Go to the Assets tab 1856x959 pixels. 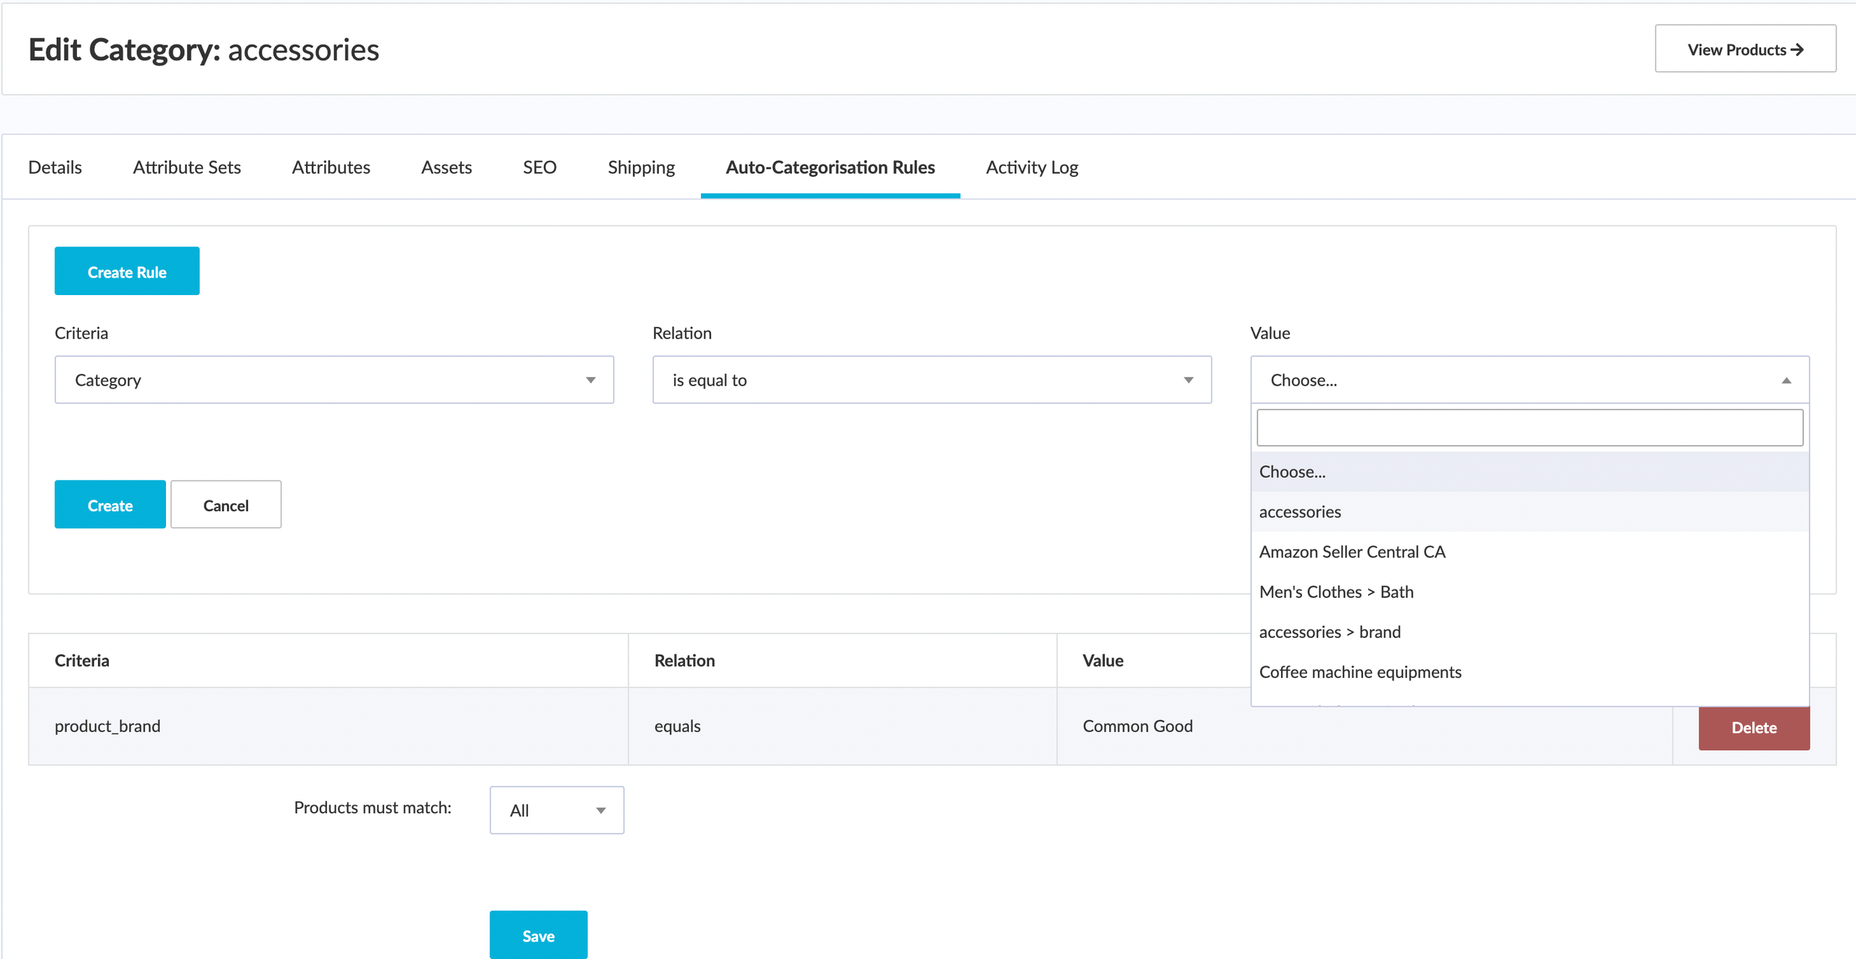click(446, 167)
